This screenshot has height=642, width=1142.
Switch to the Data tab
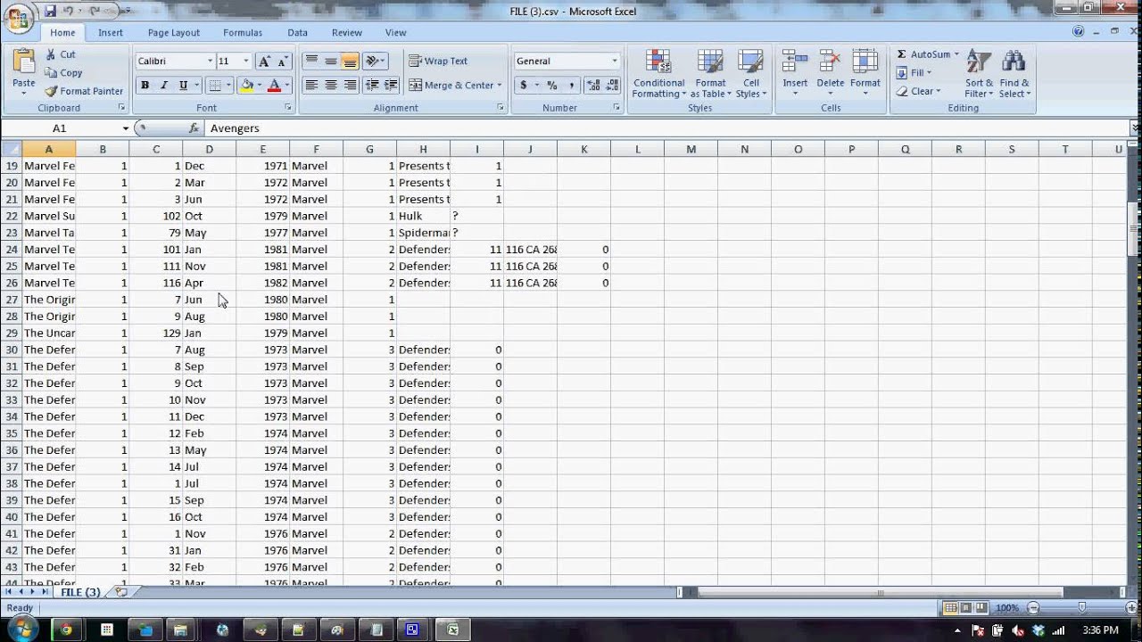297,32
